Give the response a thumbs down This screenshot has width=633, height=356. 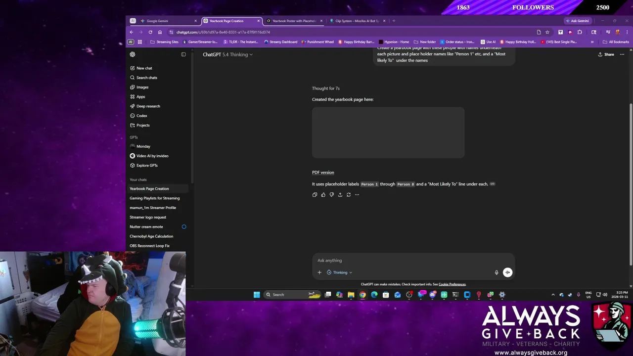point(331,195)
